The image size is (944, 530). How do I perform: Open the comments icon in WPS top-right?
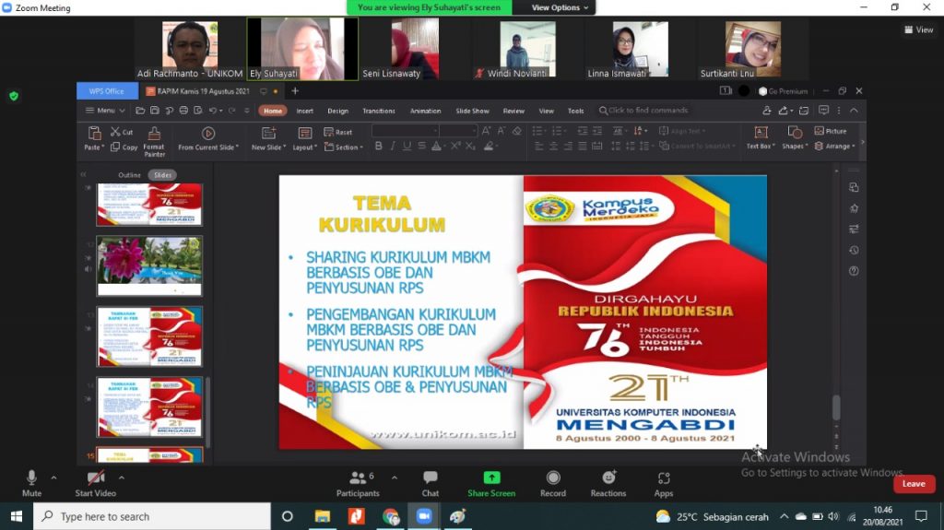[x=823, y=111]
